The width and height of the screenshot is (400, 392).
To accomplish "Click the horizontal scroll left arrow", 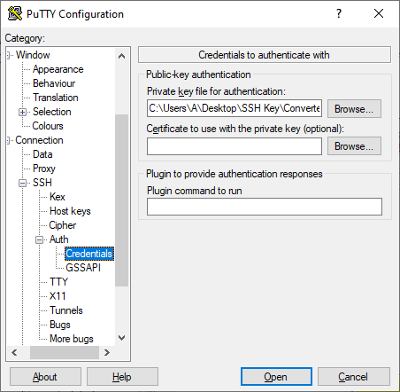I will (x=14, y=352).
